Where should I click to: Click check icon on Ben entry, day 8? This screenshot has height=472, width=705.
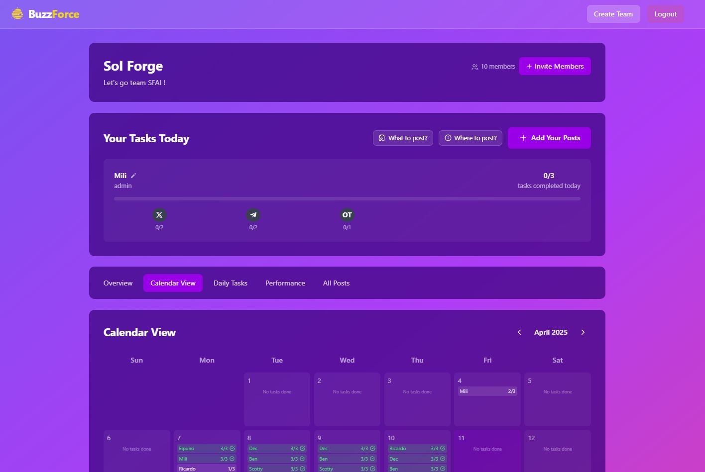[302, 459]
